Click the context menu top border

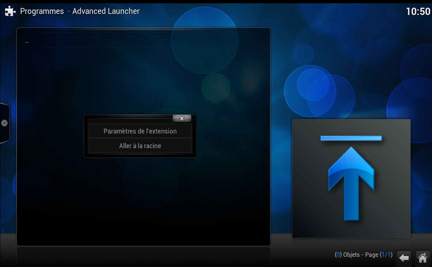click(128, 116)
